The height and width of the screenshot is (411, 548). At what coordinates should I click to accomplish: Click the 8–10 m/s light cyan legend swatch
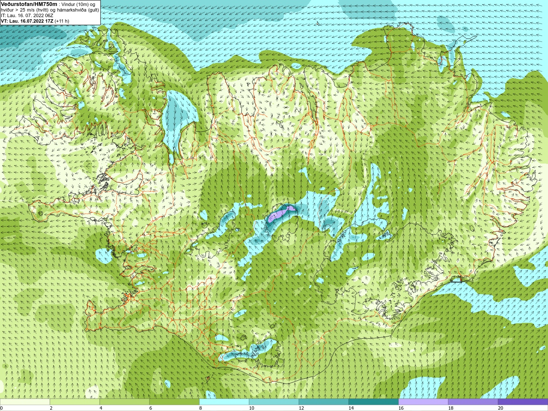click(x=224, y=402)
